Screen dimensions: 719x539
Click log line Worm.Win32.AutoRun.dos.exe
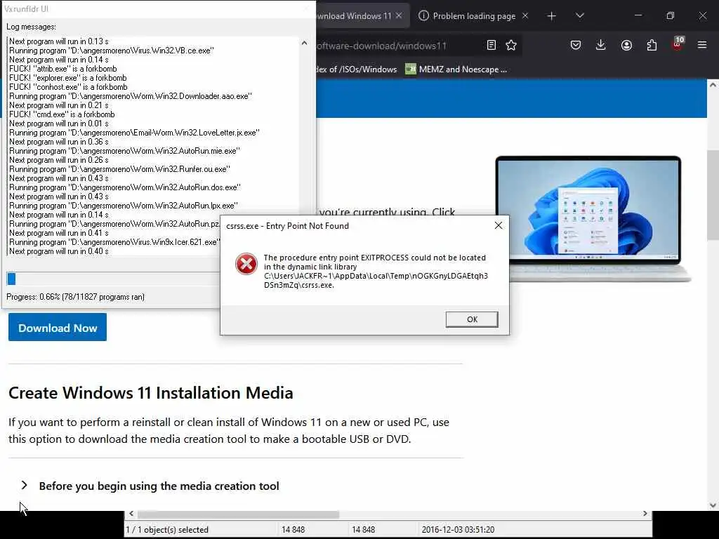pyautogui.click(x=125, y=187)
